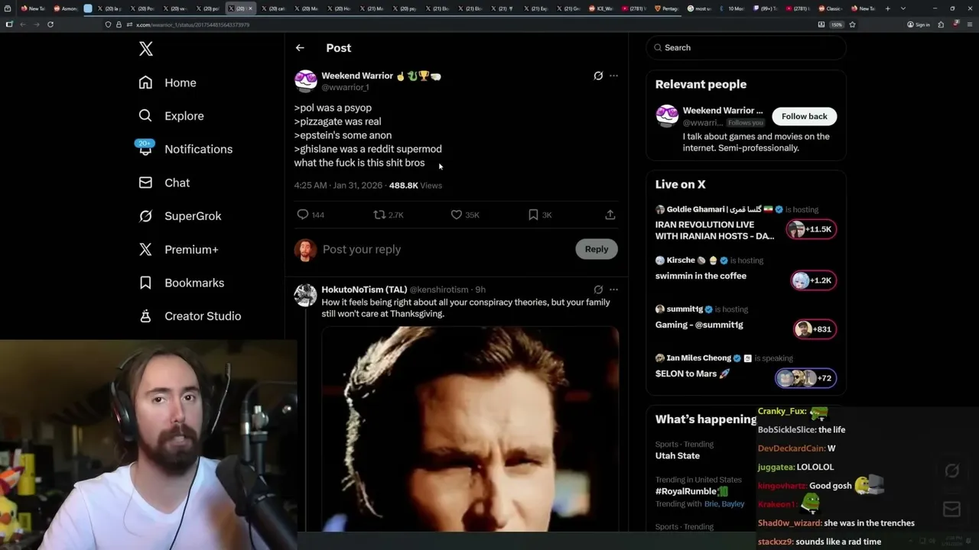This screenshot has width=979, height=550.
Task: Click the site lock icon in the address bar
Action: pyautogui.click(x=119, y=24)
